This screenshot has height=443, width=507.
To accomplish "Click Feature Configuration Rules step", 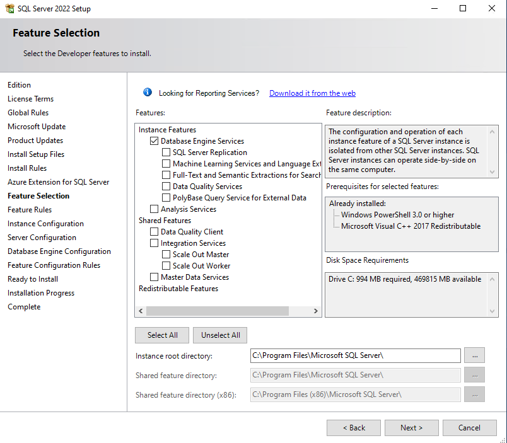I will pos(54,265).
